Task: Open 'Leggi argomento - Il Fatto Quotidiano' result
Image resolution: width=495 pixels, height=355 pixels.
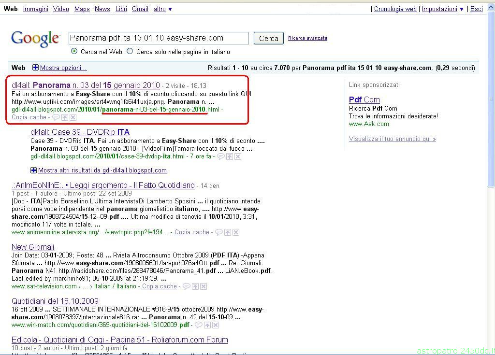Action: coord(103,185)
